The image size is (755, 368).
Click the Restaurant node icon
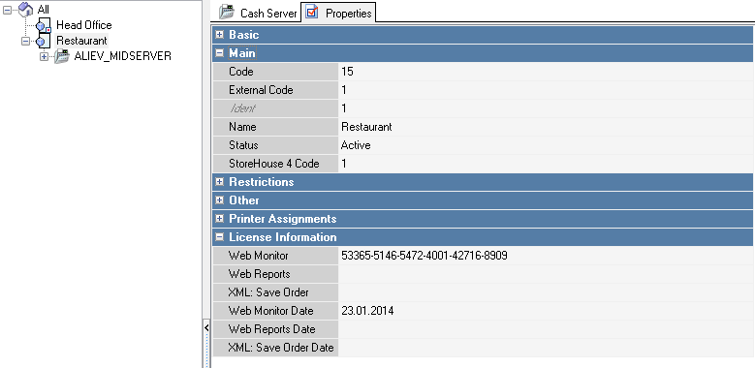pyautogui.click(x=44, y=41)
